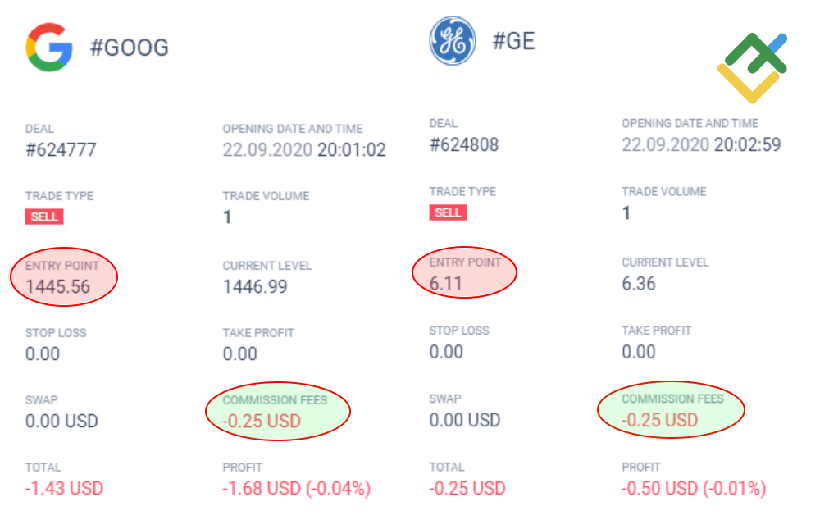Click the Google logo icon
This screenshot has height=520, width=820.
coord(49,47)
